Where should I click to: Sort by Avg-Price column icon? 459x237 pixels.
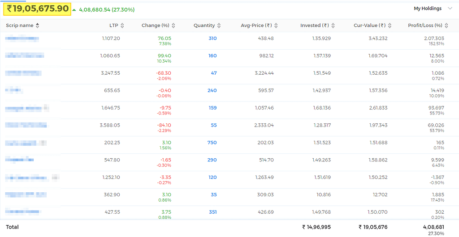[276, 25]
